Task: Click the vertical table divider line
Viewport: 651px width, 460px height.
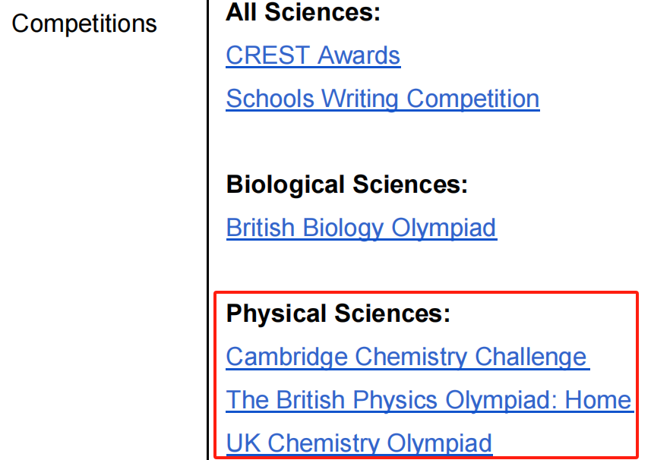Action: 207,228
